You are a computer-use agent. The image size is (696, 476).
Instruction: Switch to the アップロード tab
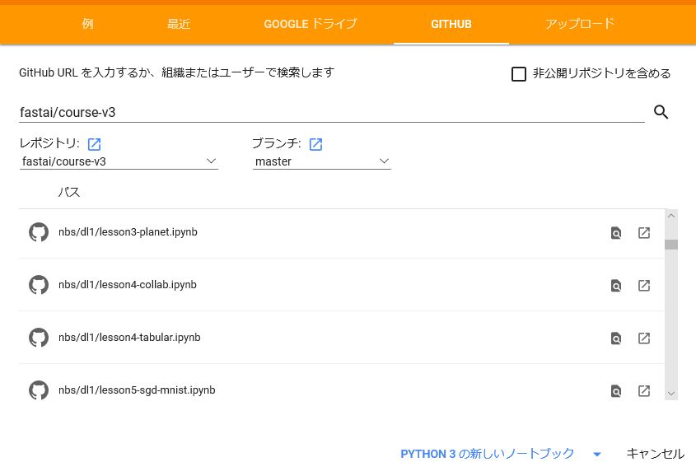coord(580,24)
